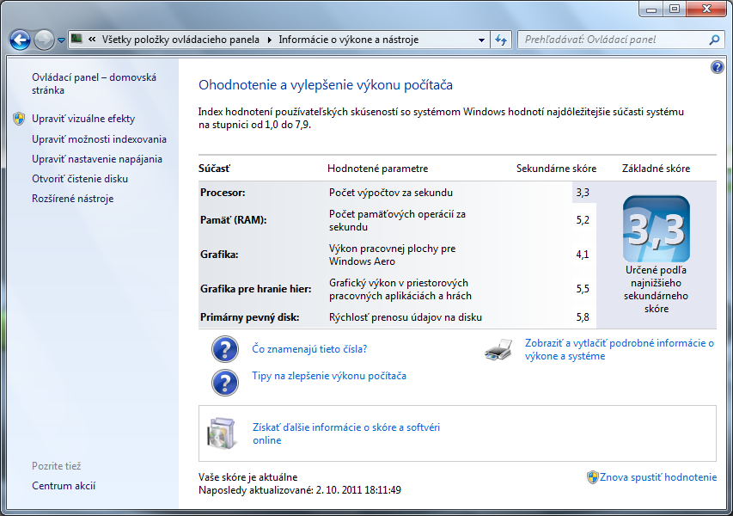Go back with the blue Back arrow

click(20, 40)
